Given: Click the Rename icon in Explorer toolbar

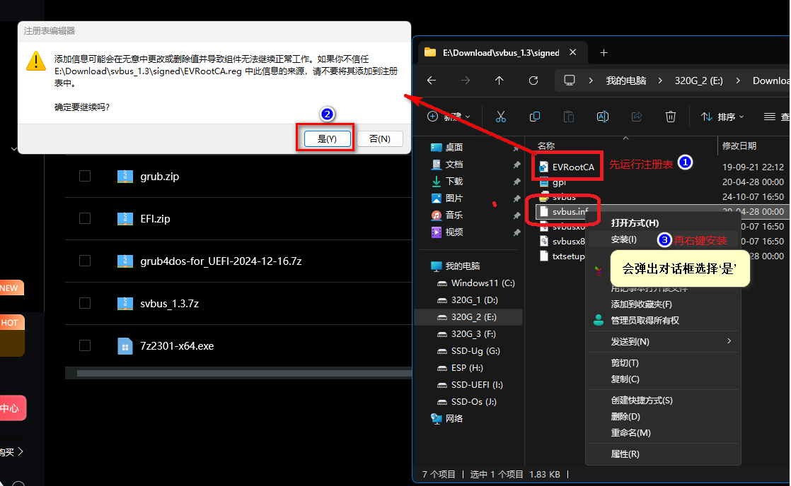Looking at the screenshot, I should (602, 117).
